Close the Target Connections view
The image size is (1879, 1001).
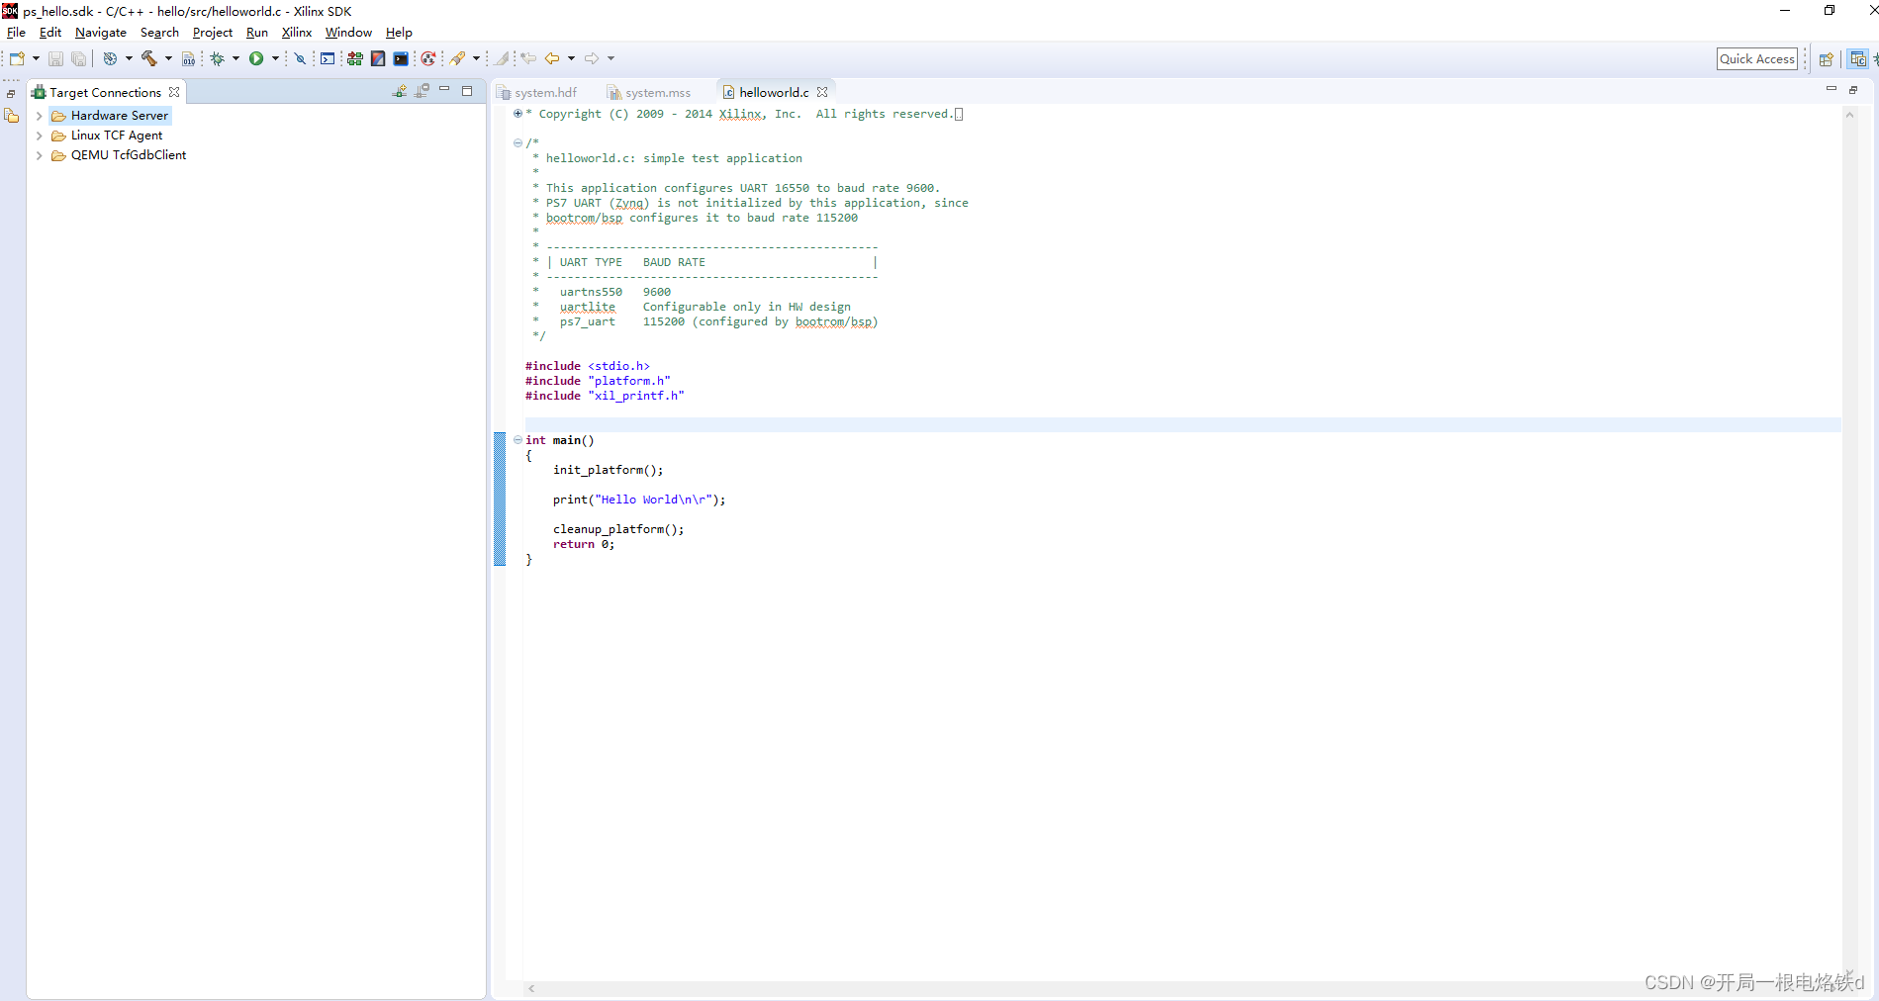[x=174, y=92]
